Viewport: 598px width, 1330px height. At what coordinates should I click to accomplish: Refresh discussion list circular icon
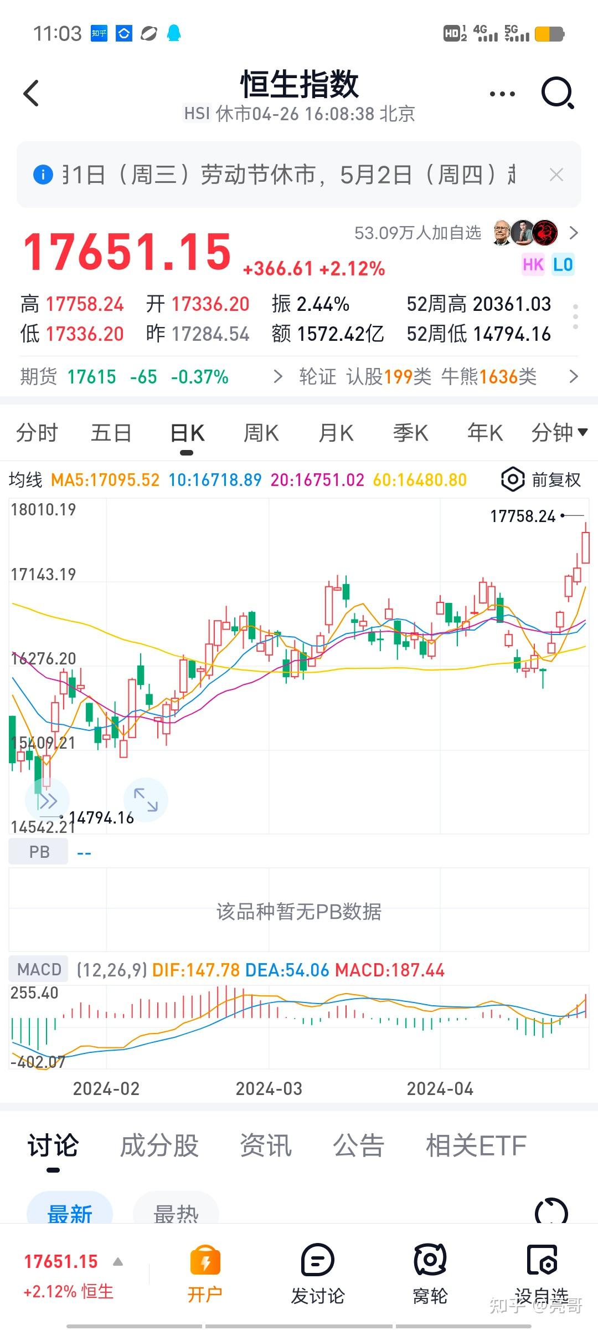pos(551,1210)
